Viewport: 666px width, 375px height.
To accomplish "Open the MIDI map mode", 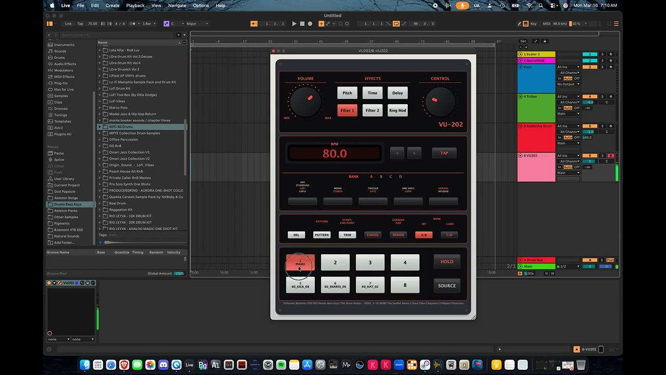I will tap(546, 23).
